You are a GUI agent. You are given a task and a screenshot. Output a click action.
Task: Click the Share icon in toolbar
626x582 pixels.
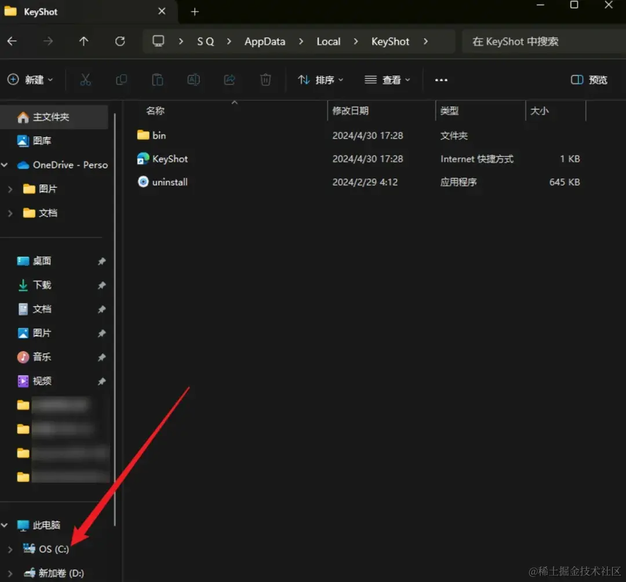click(x=230, y=80)
